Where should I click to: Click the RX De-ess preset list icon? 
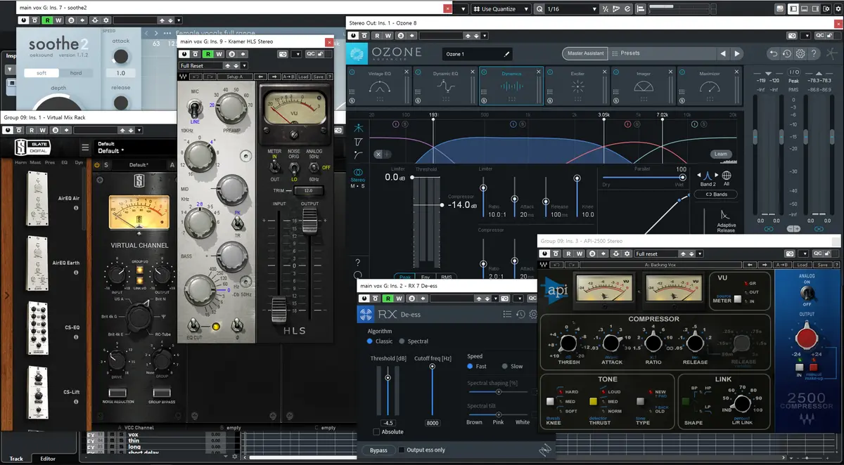point(508,315)
